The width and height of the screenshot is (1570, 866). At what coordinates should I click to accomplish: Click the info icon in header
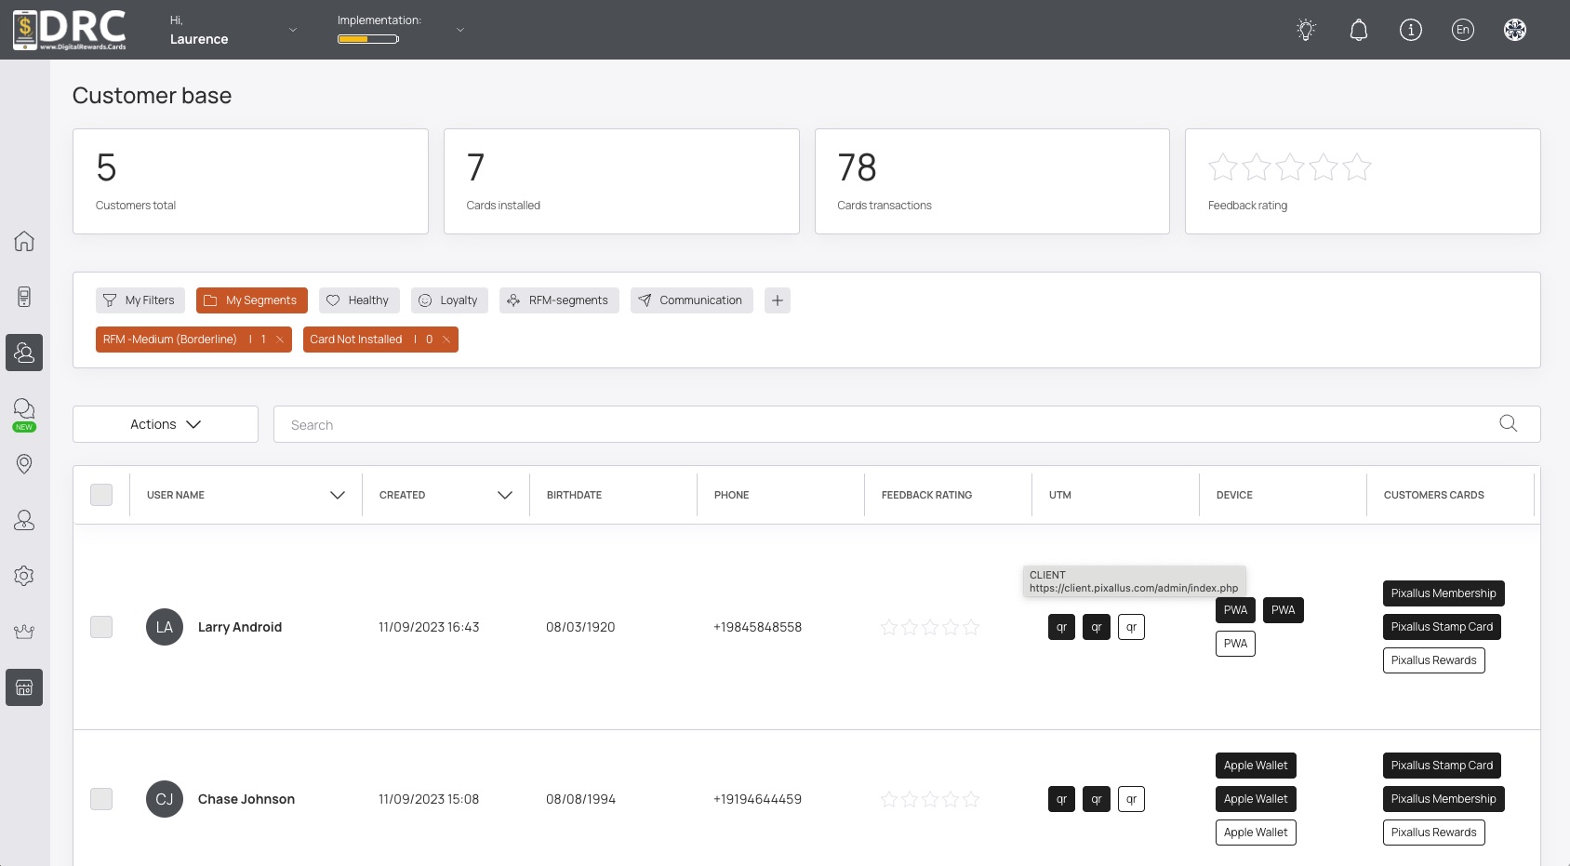(x=1411, y=30)
